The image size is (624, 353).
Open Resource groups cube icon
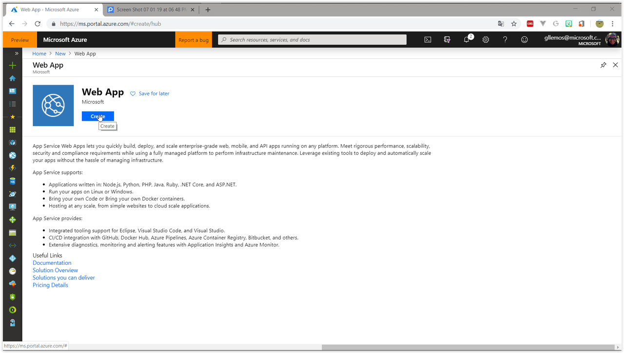coord(13,143)
